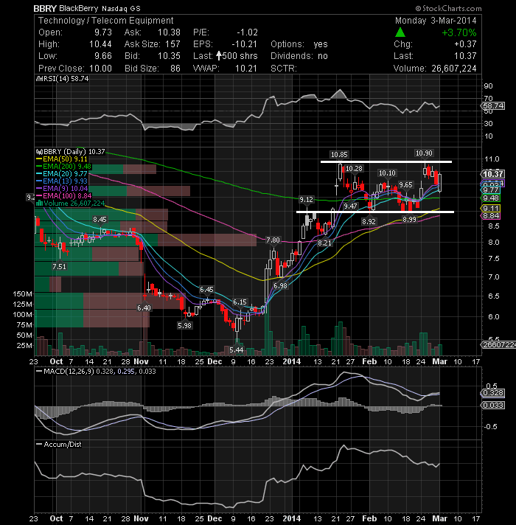Viewport: 516px width, 525px height.
Task: Click the 0.033 histogram tag on right axis
Action: pos(492,406)
